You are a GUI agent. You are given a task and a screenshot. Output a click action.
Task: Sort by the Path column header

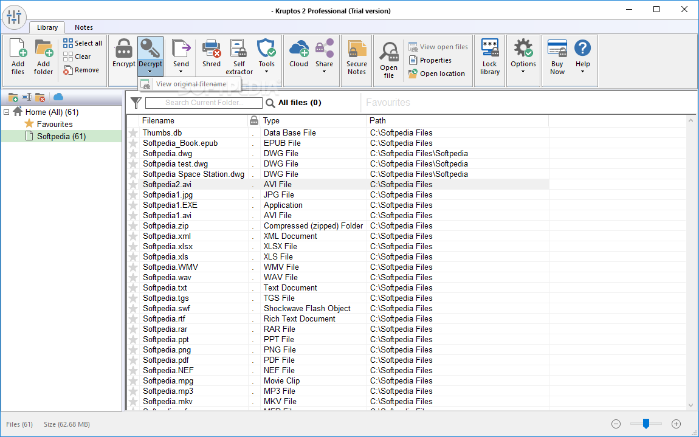click(x=457, y=121)
